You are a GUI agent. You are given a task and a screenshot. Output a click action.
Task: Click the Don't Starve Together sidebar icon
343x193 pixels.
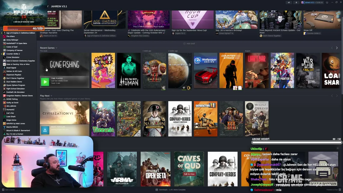coord(4,78)
